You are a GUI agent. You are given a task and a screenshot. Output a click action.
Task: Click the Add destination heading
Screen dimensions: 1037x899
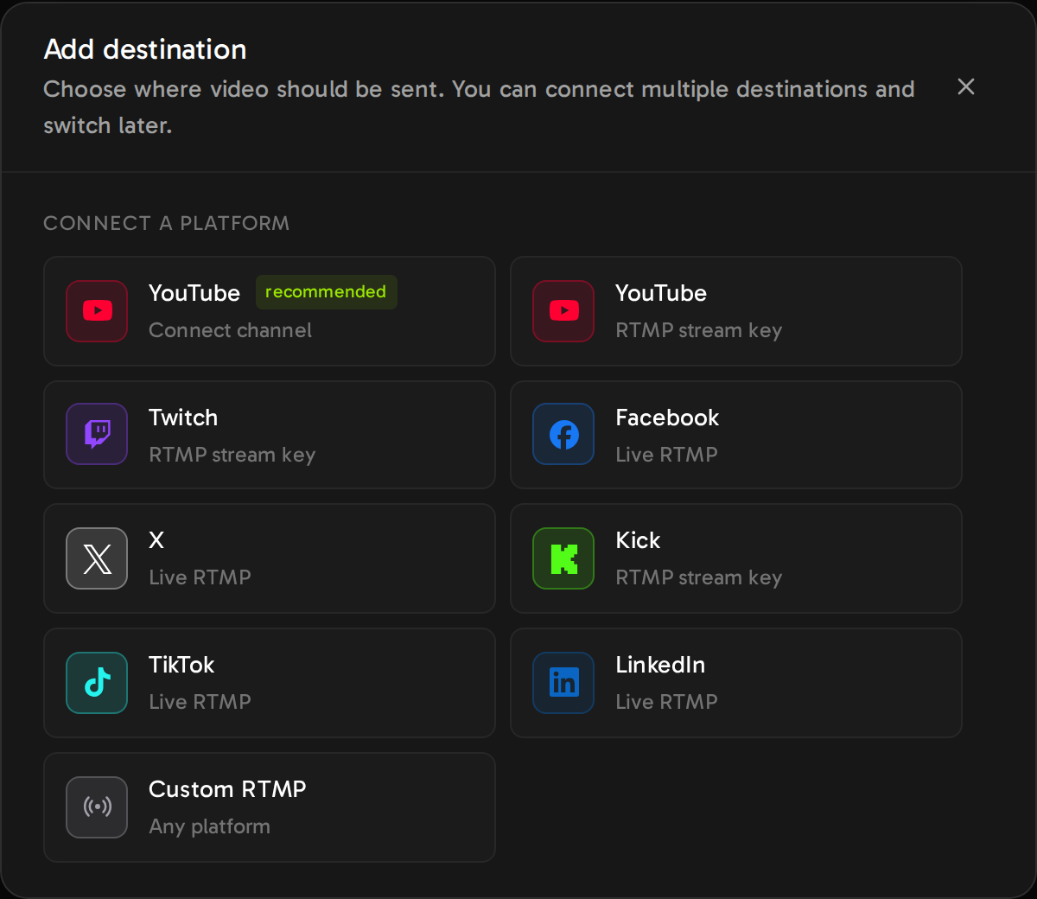[x=145, y=49]
